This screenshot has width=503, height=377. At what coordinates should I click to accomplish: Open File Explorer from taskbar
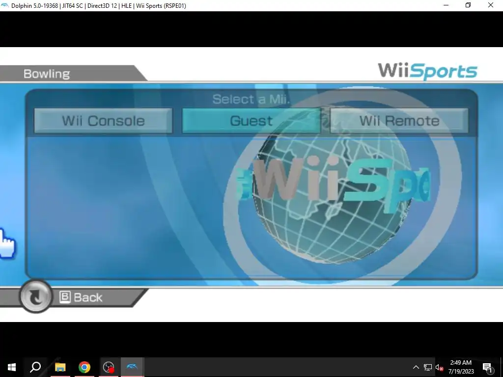pos(60,367)
